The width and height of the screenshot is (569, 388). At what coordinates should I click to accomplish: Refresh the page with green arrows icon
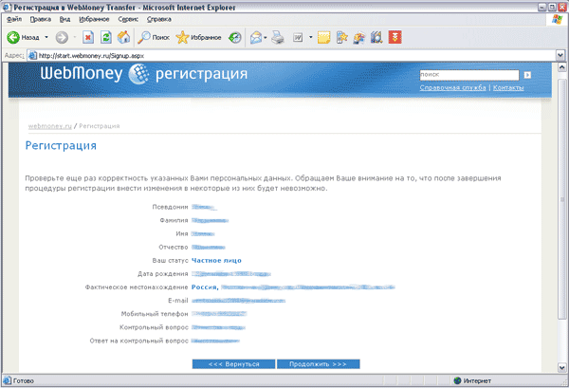[106, 37]
